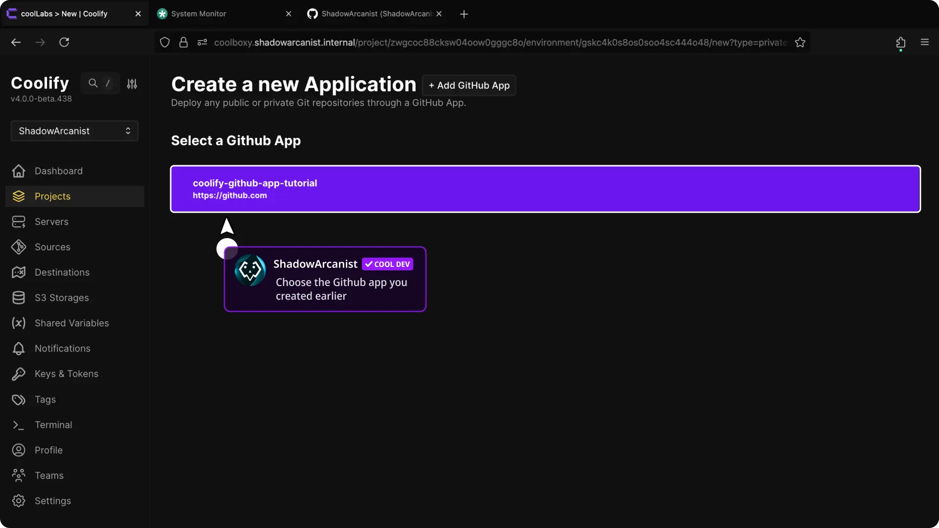This screenshot has width=939, height=528.
Task: Expand the ShadowArcanist team dropdown
Action: pos(74,131)
